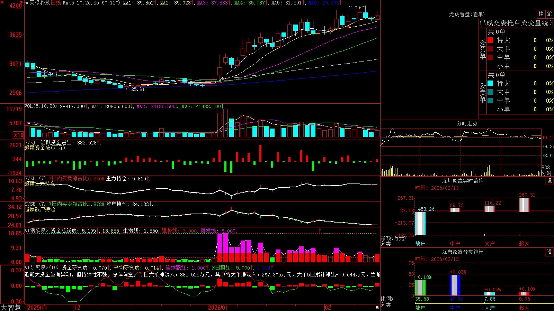Click the 2026/01 date marker on the time axis
Viewport: 554px width, 311px height.
point(218,308)
